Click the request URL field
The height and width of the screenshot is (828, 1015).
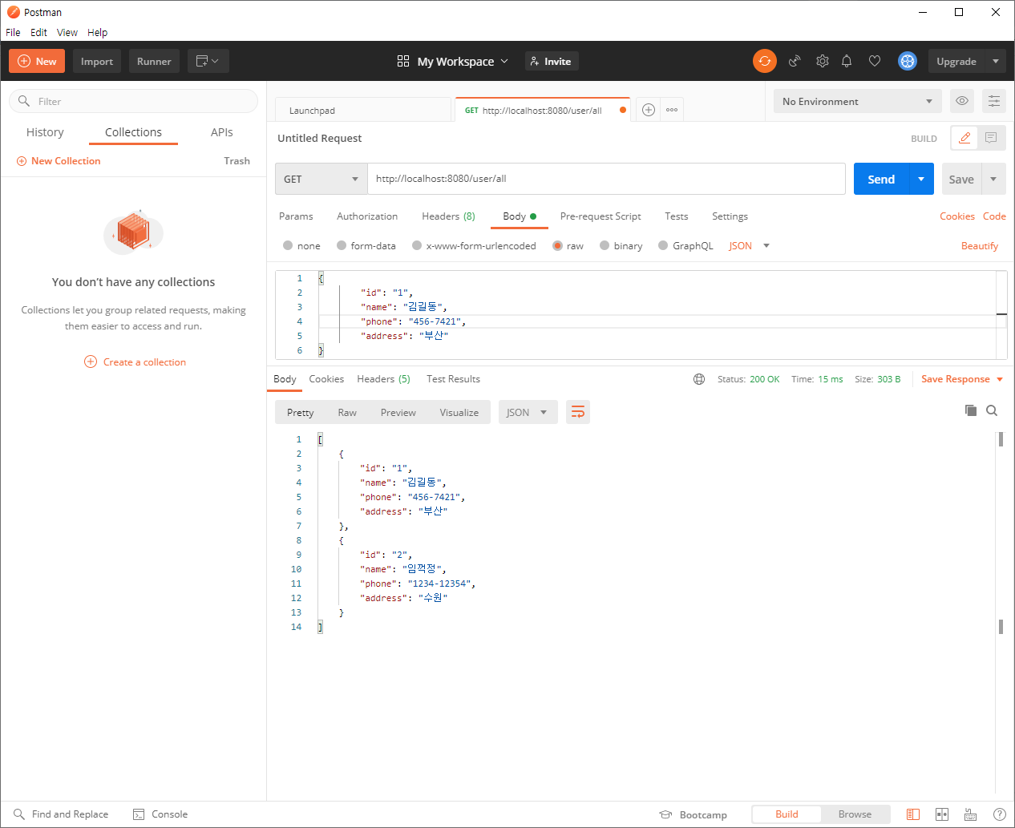(606, 179)
